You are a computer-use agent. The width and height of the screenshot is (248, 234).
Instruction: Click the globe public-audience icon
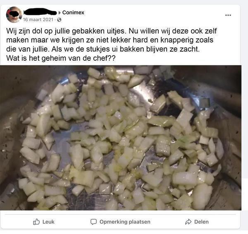click(x=59, y=20)
